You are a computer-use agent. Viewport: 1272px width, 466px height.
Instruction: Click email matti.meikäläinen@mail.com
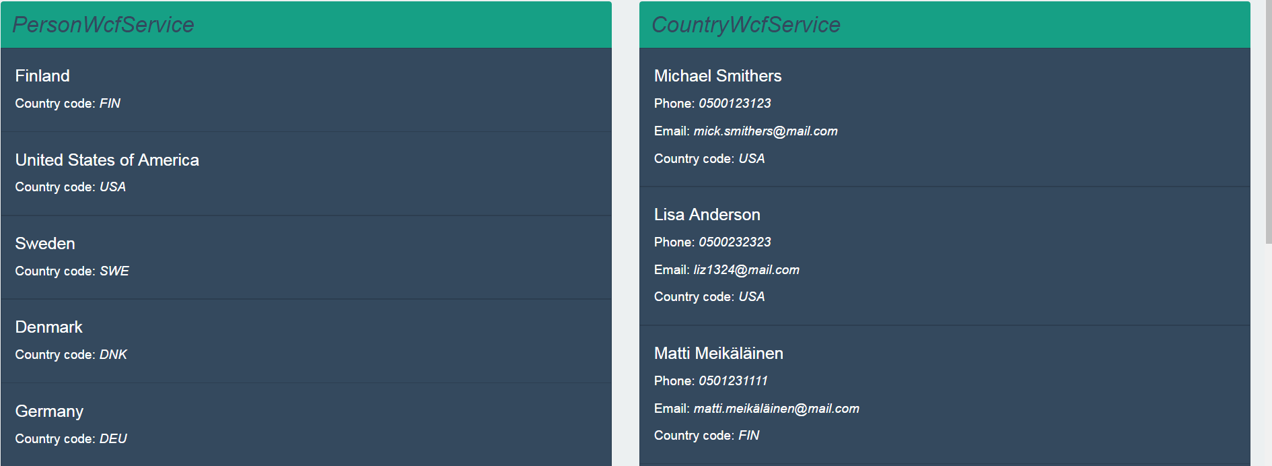click(x=776, y=409)
